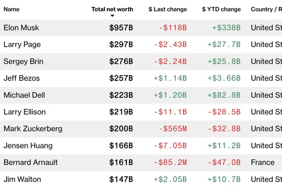
Task: Open Larry Ellison's profile
Action: coord(24,112)
